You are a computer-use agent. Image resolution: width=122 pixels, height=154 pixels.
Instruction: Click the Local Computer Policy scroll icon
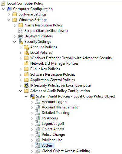(3, 3)
